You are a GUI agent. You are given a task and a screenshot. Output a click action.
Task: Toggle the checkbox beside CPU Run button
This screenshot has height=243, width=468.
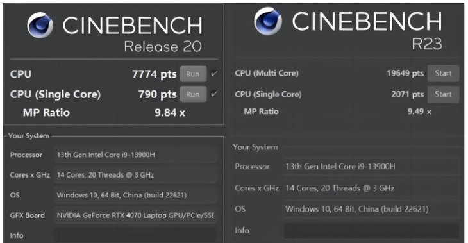(x=214, y=74)
